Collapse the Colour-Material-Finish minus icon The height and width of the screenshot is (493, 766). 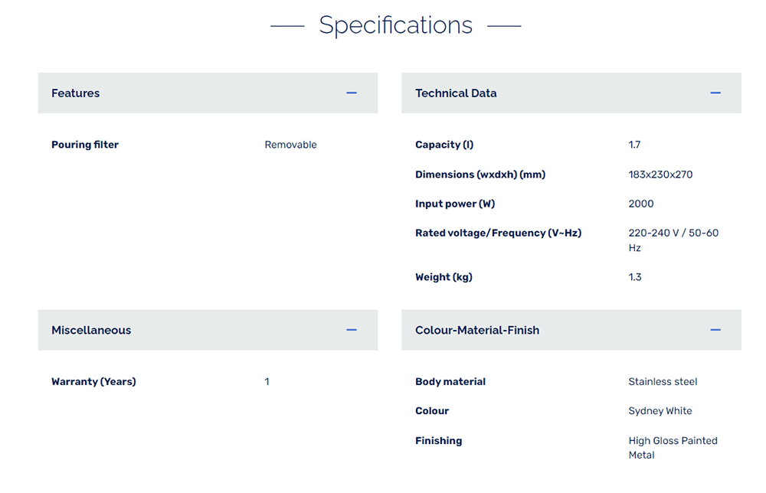[715, 330]
